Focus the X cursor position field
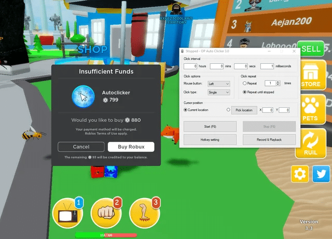The width and height of the screenshot is (332, 239). [x=268, y=110]
